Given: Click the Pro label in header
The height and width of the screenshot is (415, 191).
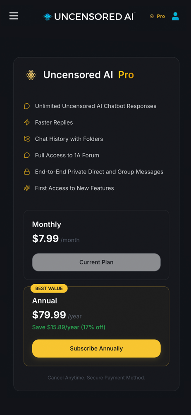Looking at the screenshot, I should click(x=161, y=17).
